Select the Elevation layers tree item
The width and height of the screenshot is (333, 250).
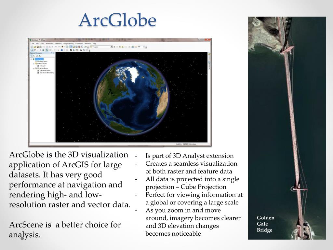coord(43,68)
